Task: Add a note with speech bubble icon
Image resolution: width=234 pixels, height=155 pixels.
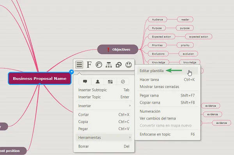Action: click(x=85, y=81)
